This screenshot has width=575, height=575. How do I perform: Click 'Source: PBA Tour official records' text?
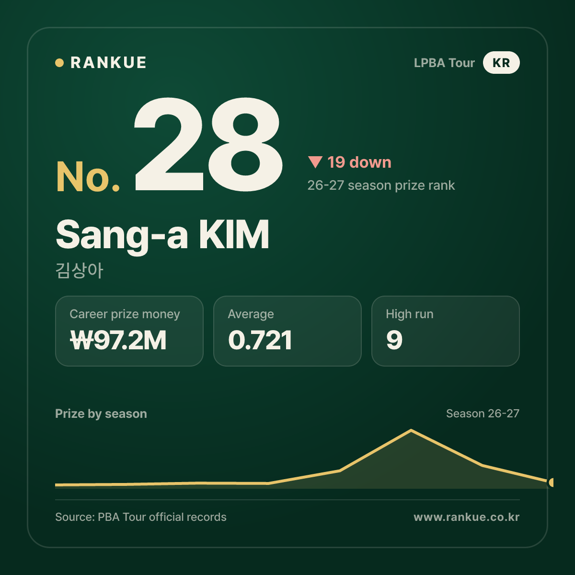[141, 517]
